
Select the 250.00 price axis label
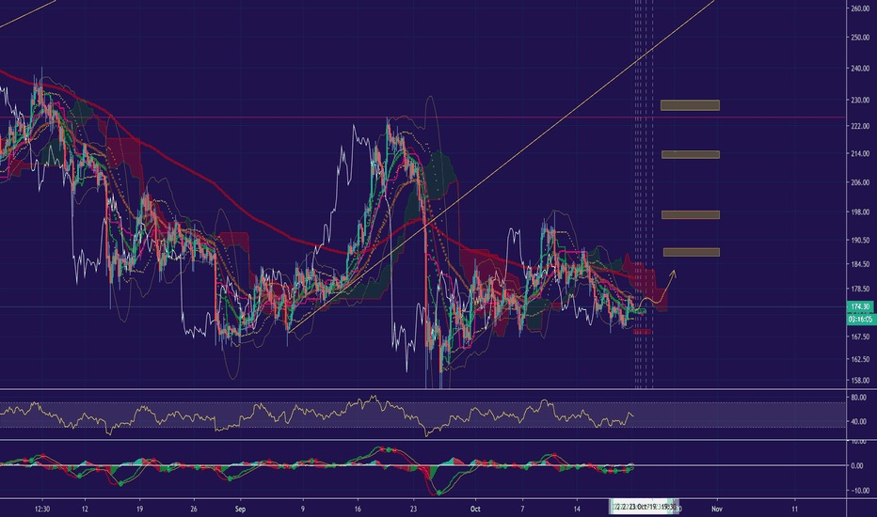coord(860,38)
